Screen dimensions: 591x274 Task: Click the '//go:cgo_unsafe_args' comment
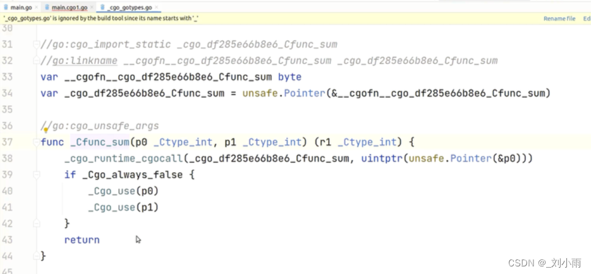(x=99, y=126)
